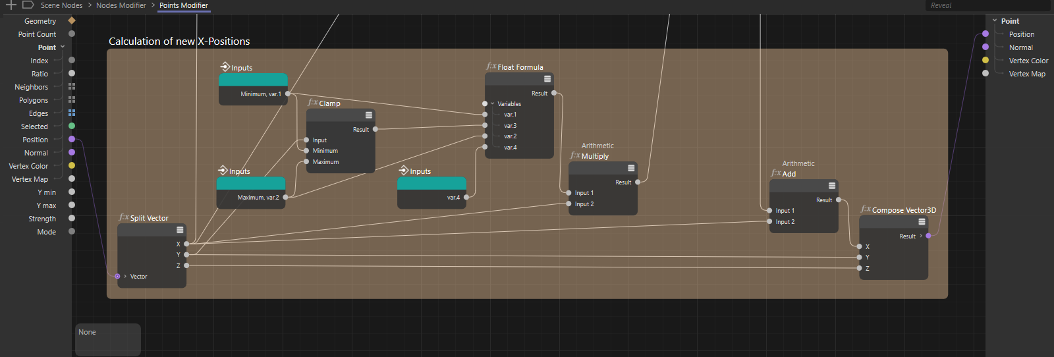
Task: Click the green Selected port
Action: [x=72, y=126]
